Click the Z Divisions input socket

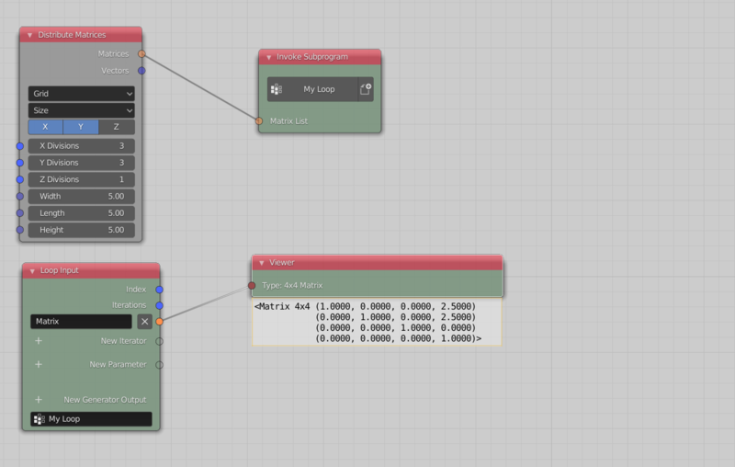click(x=19, y=179)
